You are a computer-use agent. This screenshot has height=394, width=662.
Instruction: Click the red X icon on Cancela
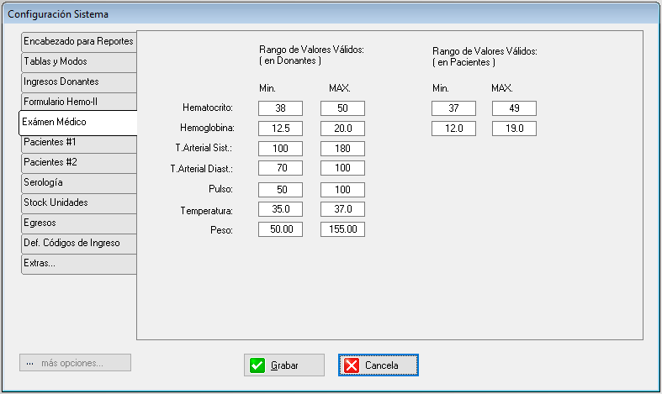(x=352, y=365)
